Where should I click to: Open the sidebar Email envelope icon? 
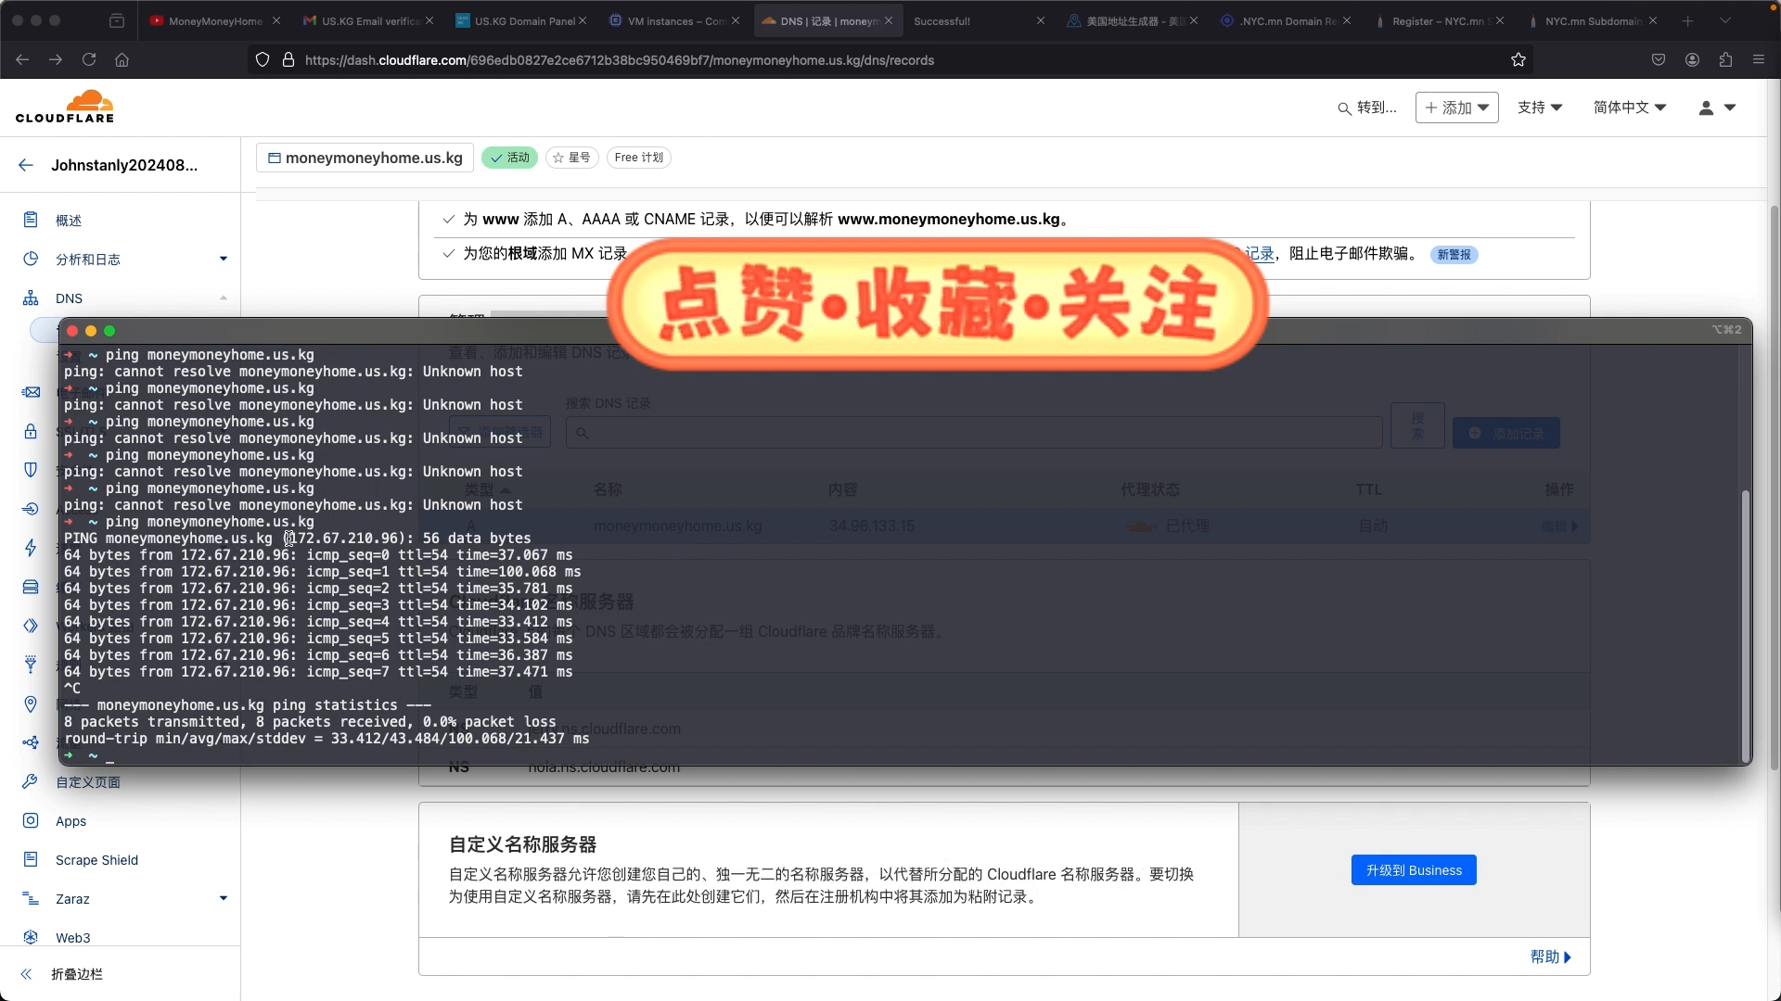(x=31, y=392)
